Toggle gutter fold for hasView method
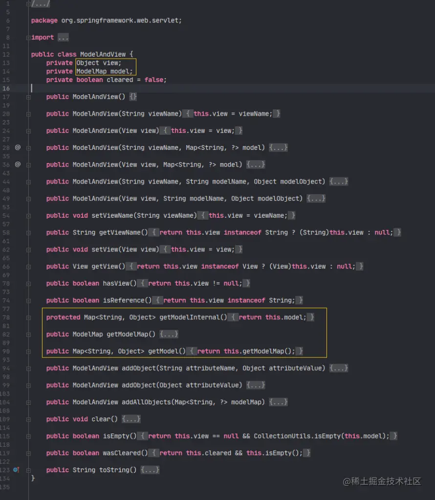The image size is (435, 500). click(28, 284)
